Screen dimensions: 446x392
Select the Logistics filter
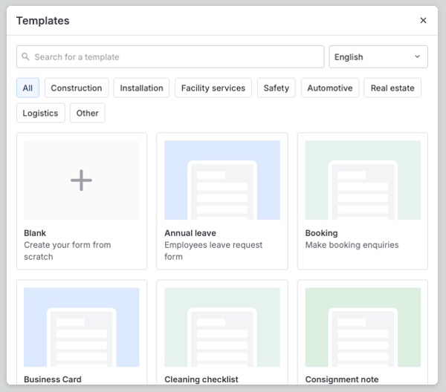pyautogui.click(x=41, y=113)
